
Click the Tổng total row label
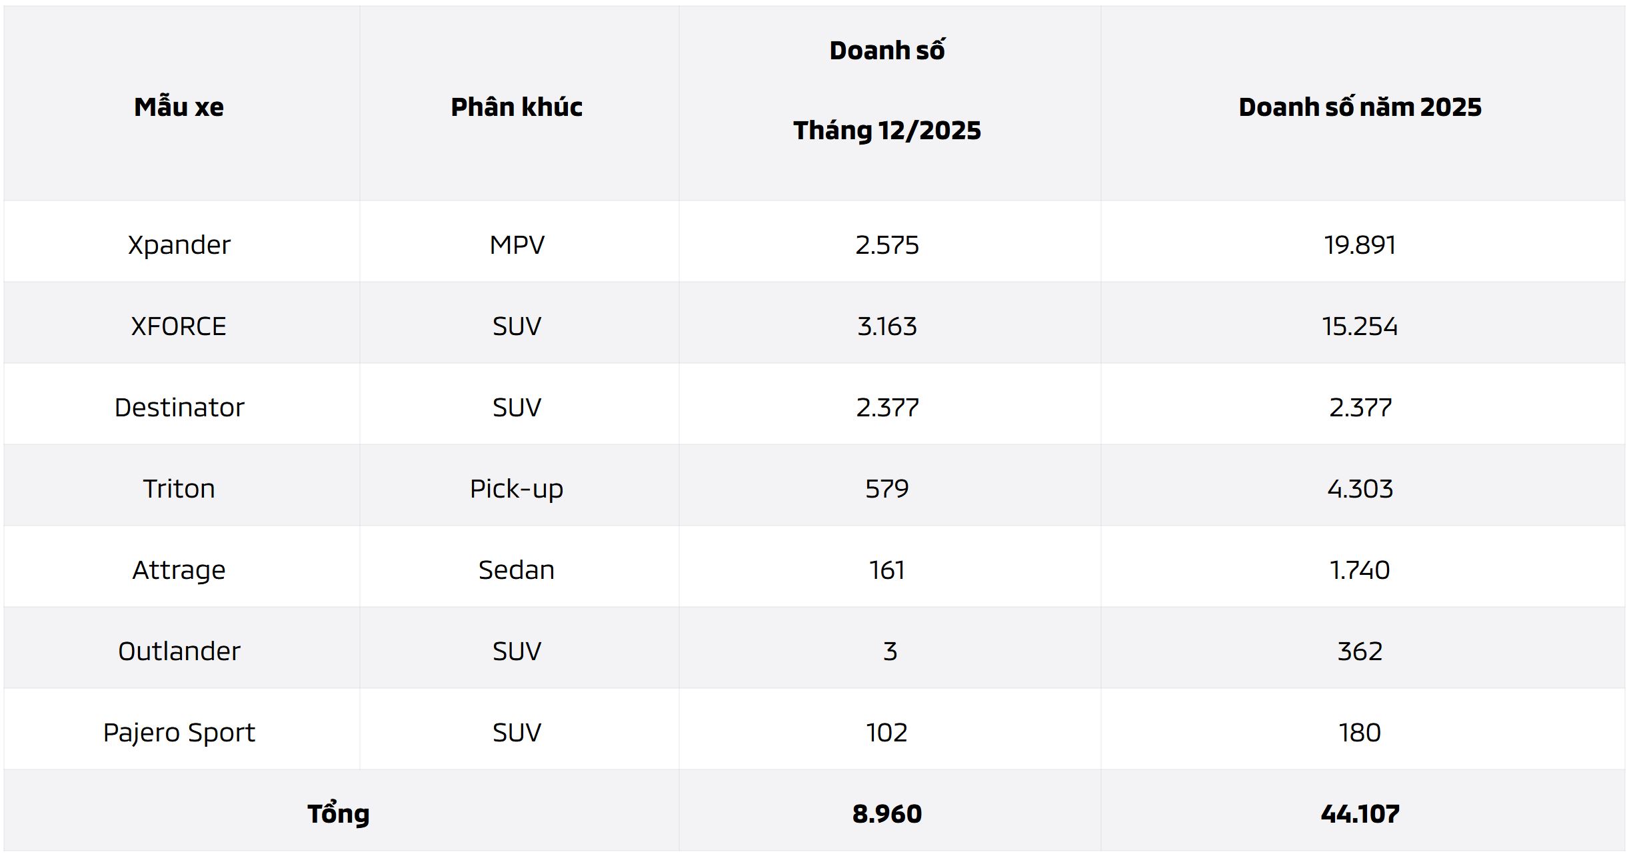pos(339,813)
